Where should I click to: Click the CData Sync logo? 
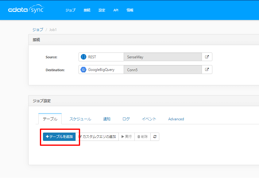[26, 10]
